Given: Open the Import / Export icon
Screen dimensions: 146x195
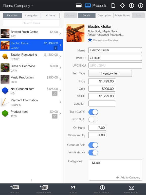Looking at the screenshot, I should [102, 188].
